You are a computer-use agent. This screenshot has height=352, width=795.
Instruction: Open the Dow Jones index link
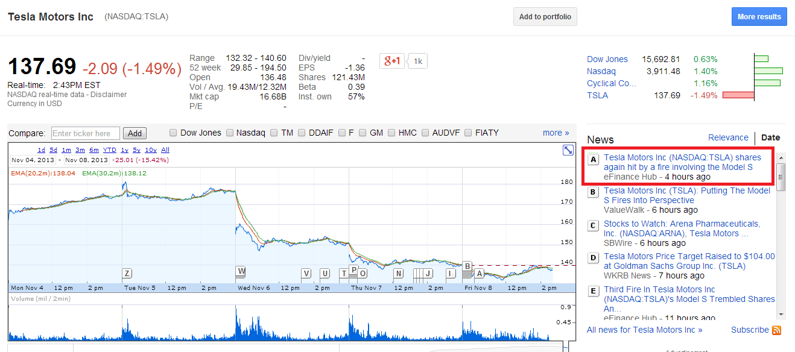click(x=607, y=59)
